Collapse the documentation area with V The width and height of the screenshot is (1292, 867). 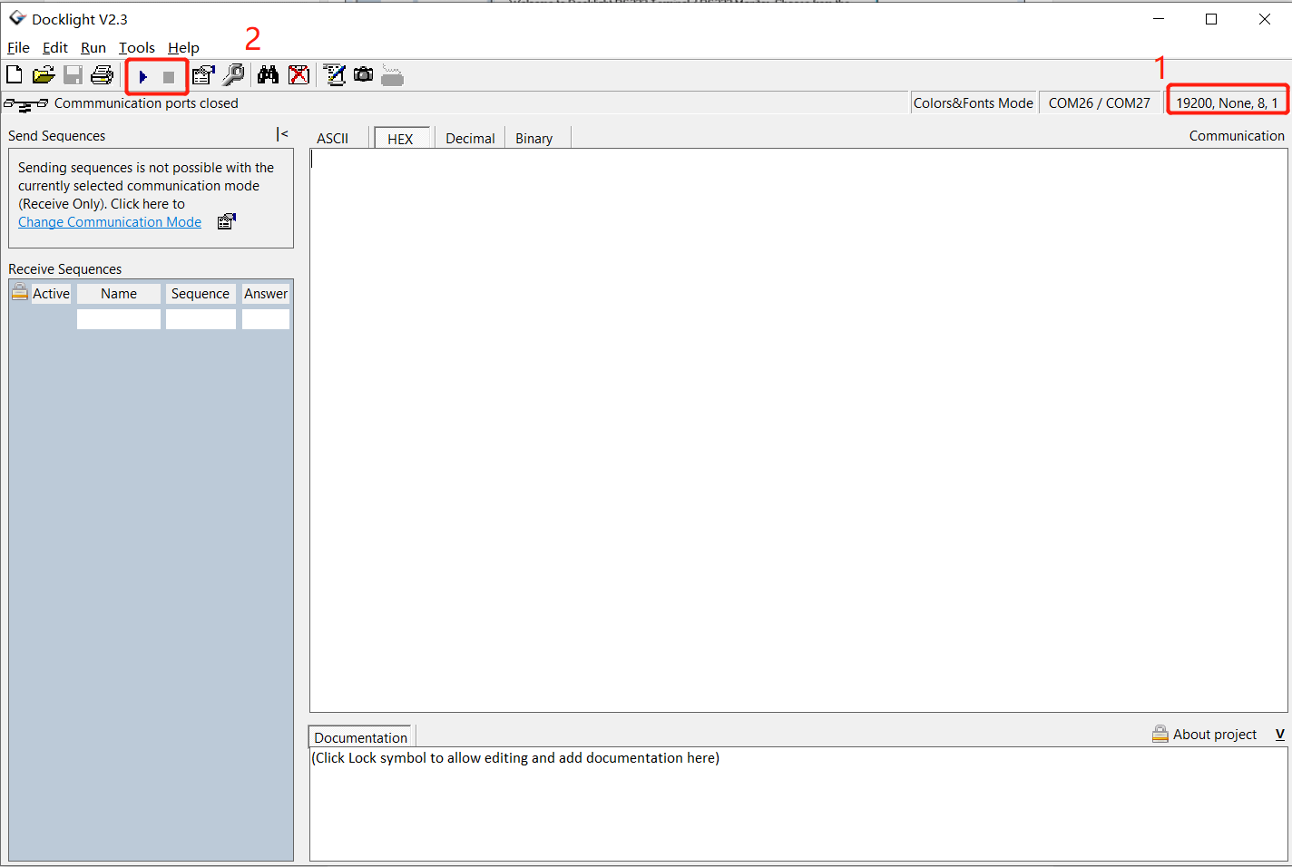coord(1280,735)
